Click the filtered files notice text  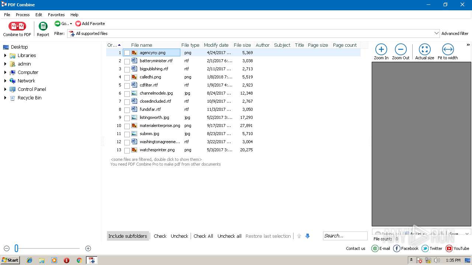pos(156,160)
